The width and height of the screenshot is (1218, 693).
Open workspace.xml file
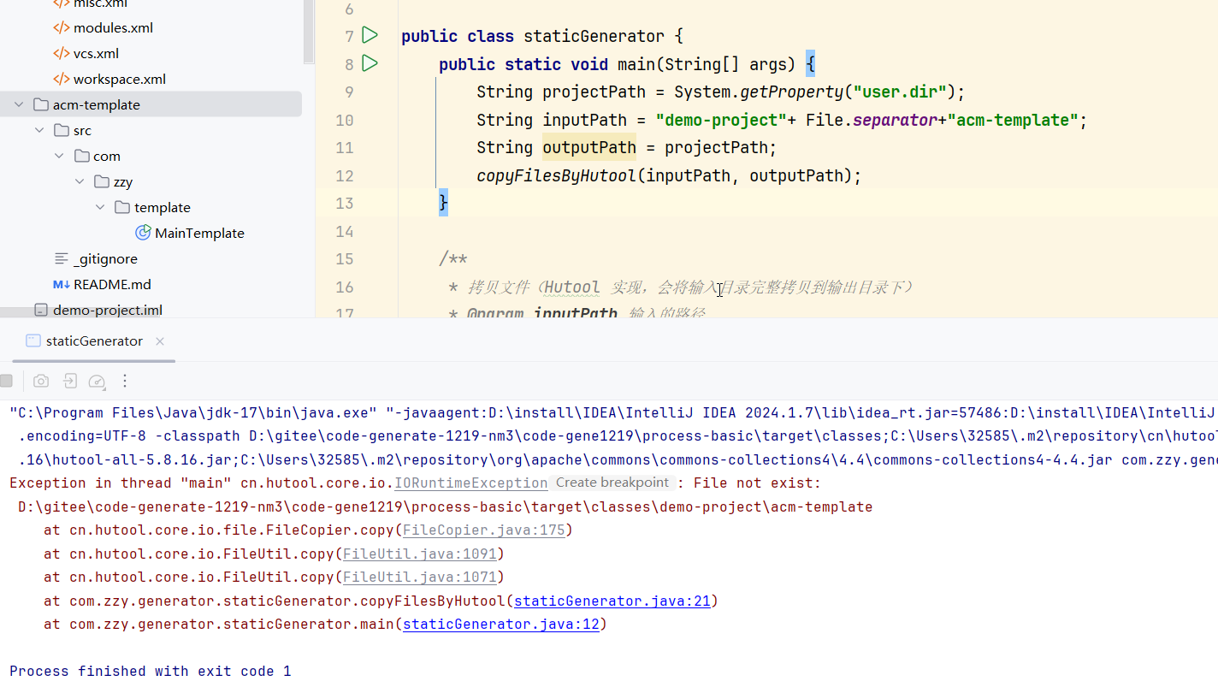[x=120, y=79]
